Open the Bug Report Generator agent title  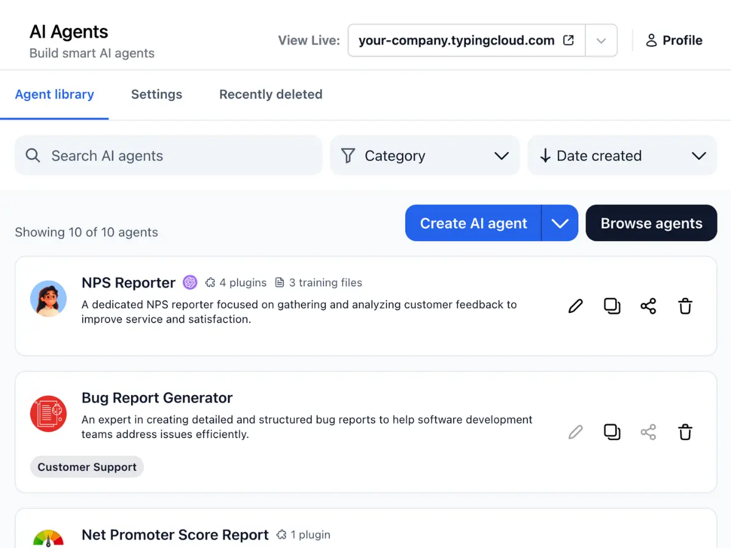[157, 398]
